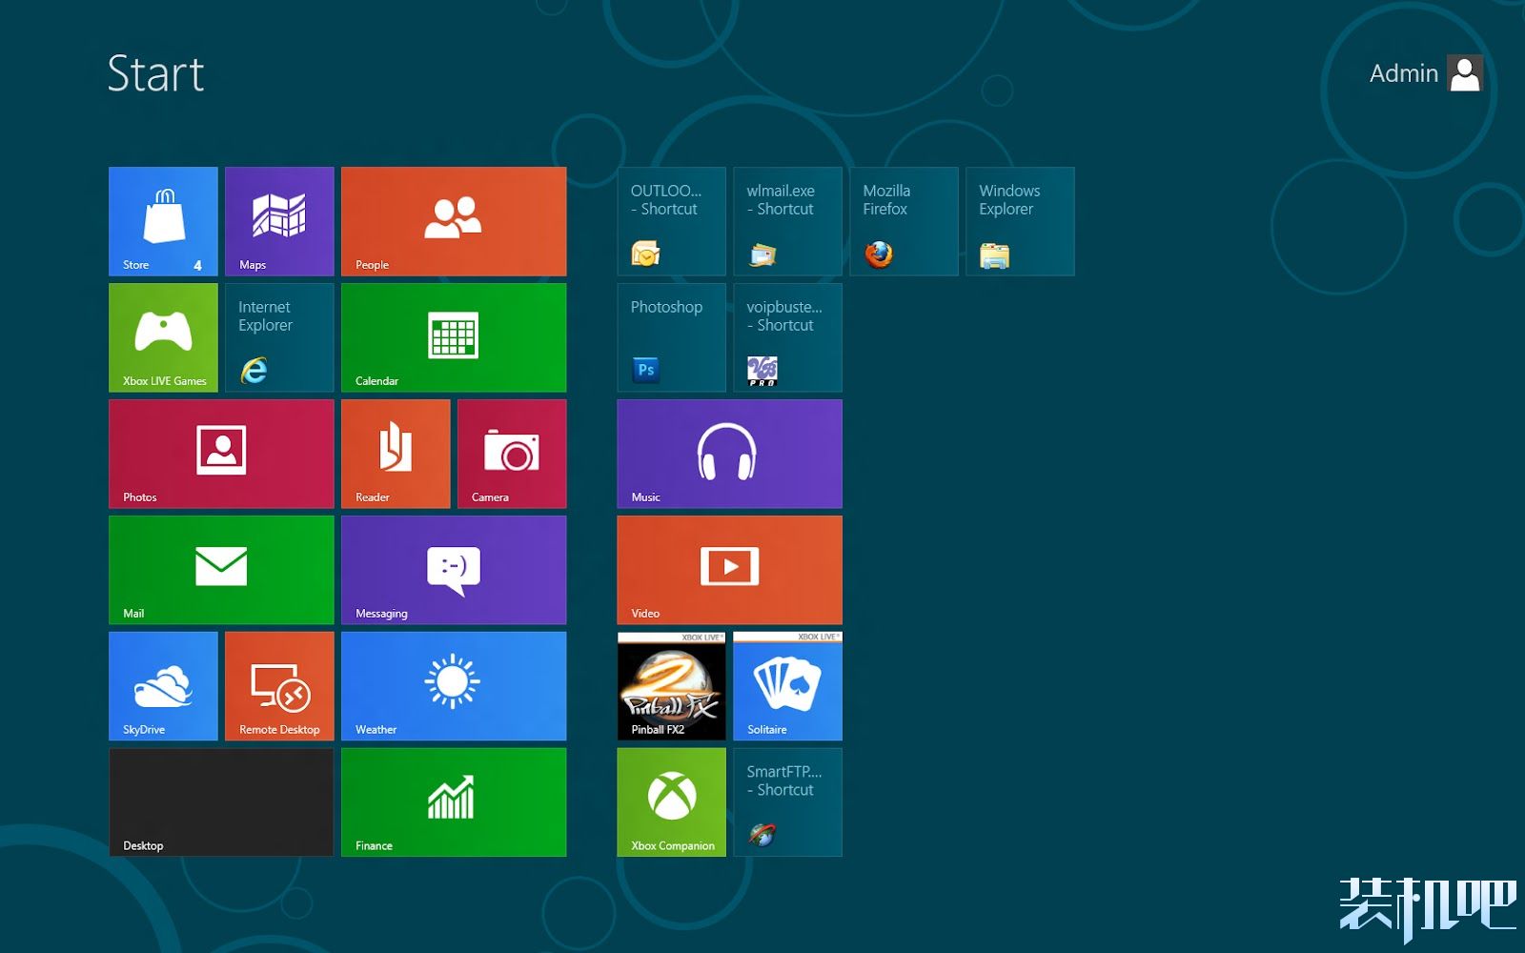Launch the Camera app tile
1525x953 pixels.
[x=512, y=454]
